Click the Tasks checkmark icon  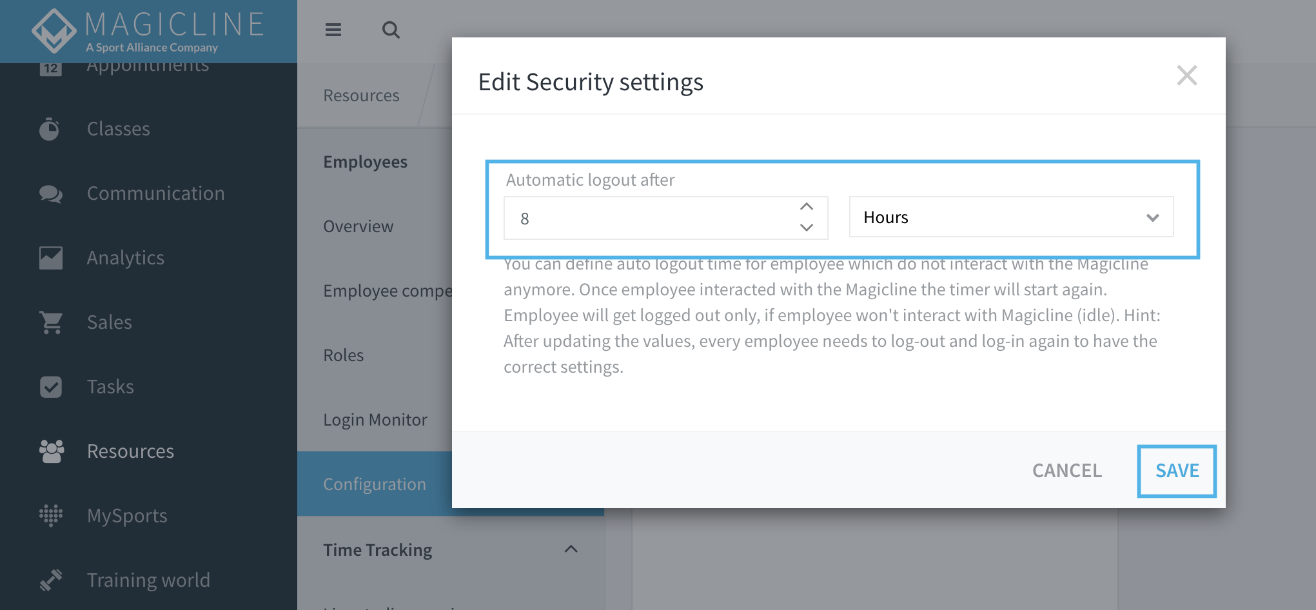point(50,387)
